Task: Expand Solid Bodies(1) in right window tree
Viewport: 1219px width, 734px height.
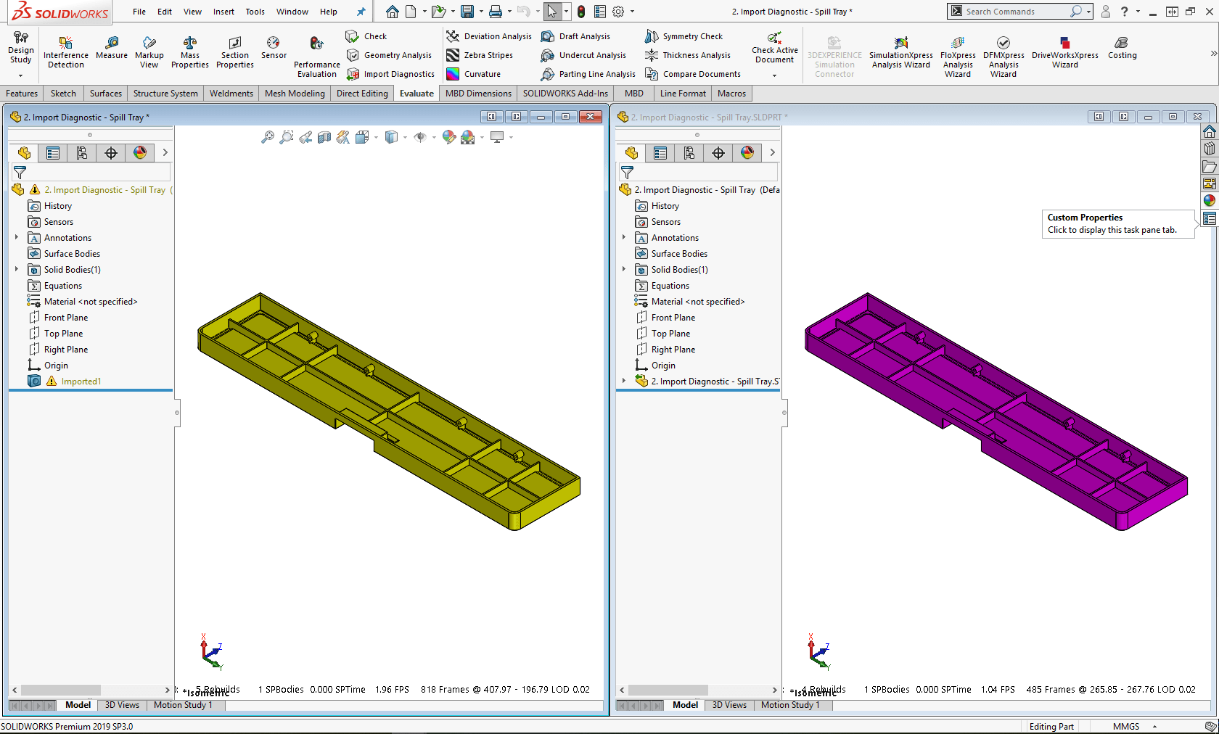Action: click(x=624, y=269)
